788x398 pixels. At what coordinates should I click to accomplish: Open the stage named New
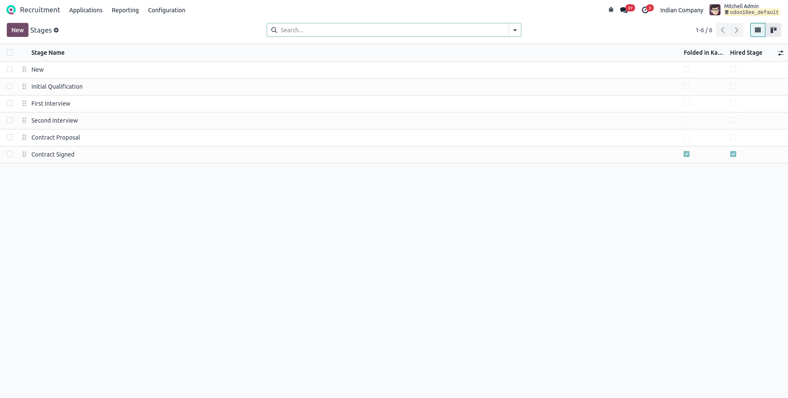pos(37,70)
